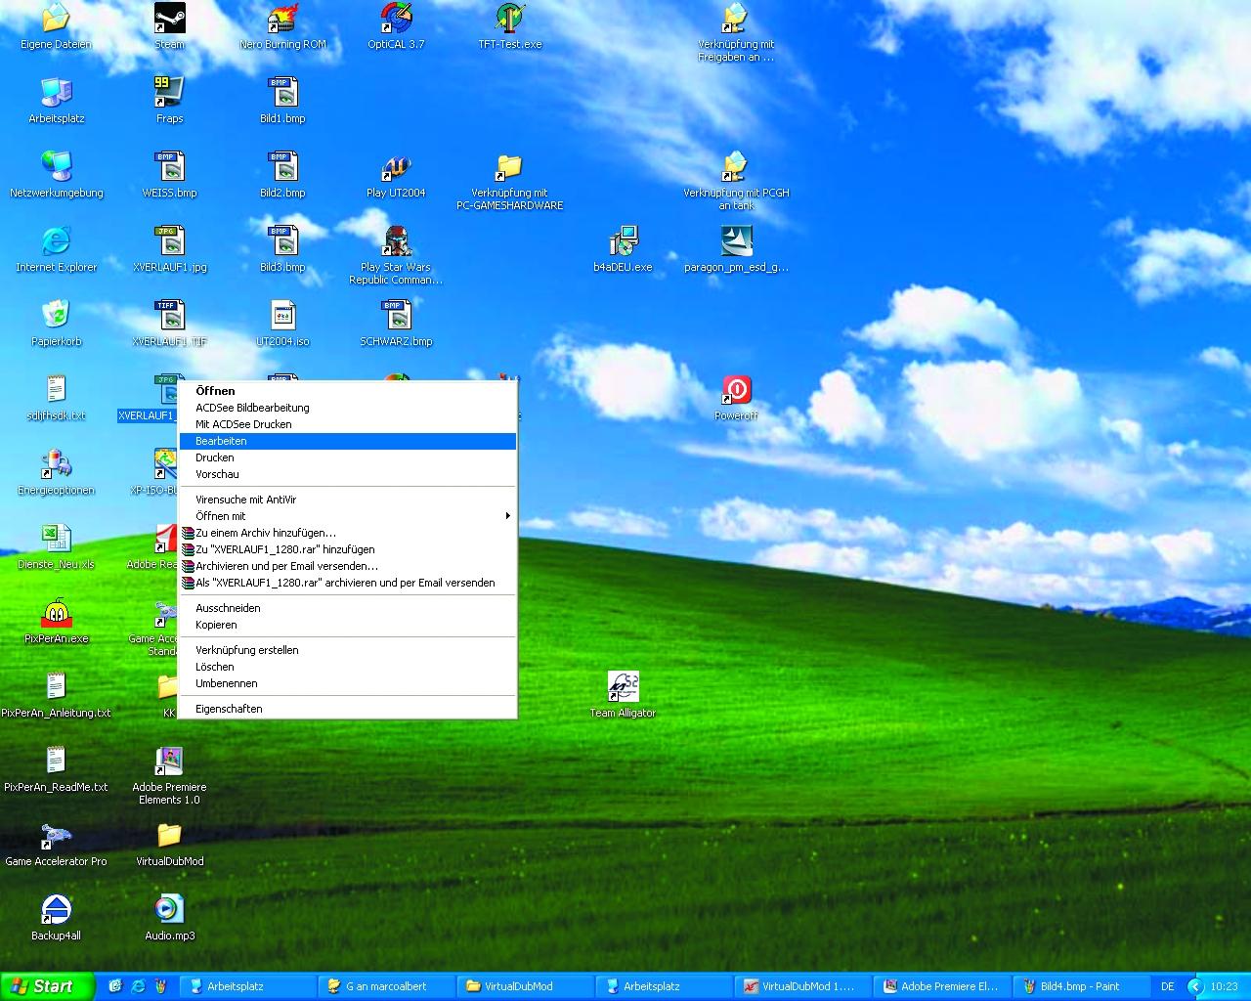The height and width of the screenshot is (1001, 1251).
Task: Switch to Bild4.bmp - Paint taskbar button
Action: 1081,986
